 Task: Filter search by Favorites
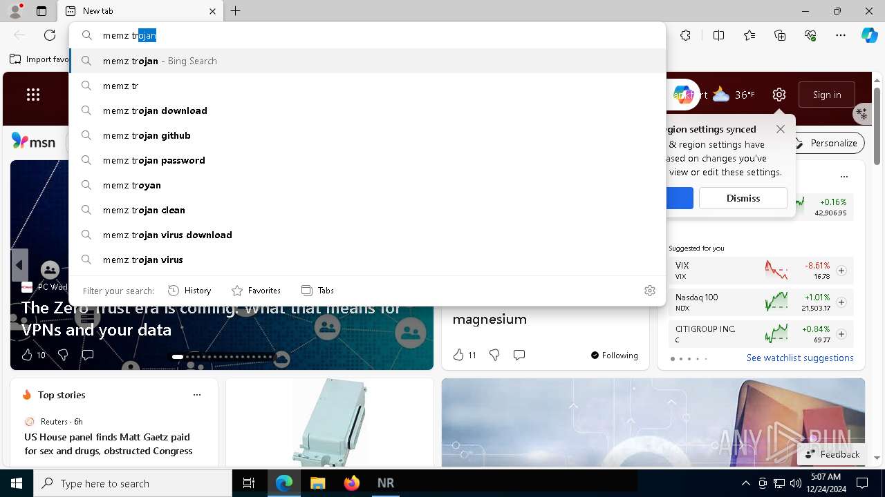click(256, 291)
